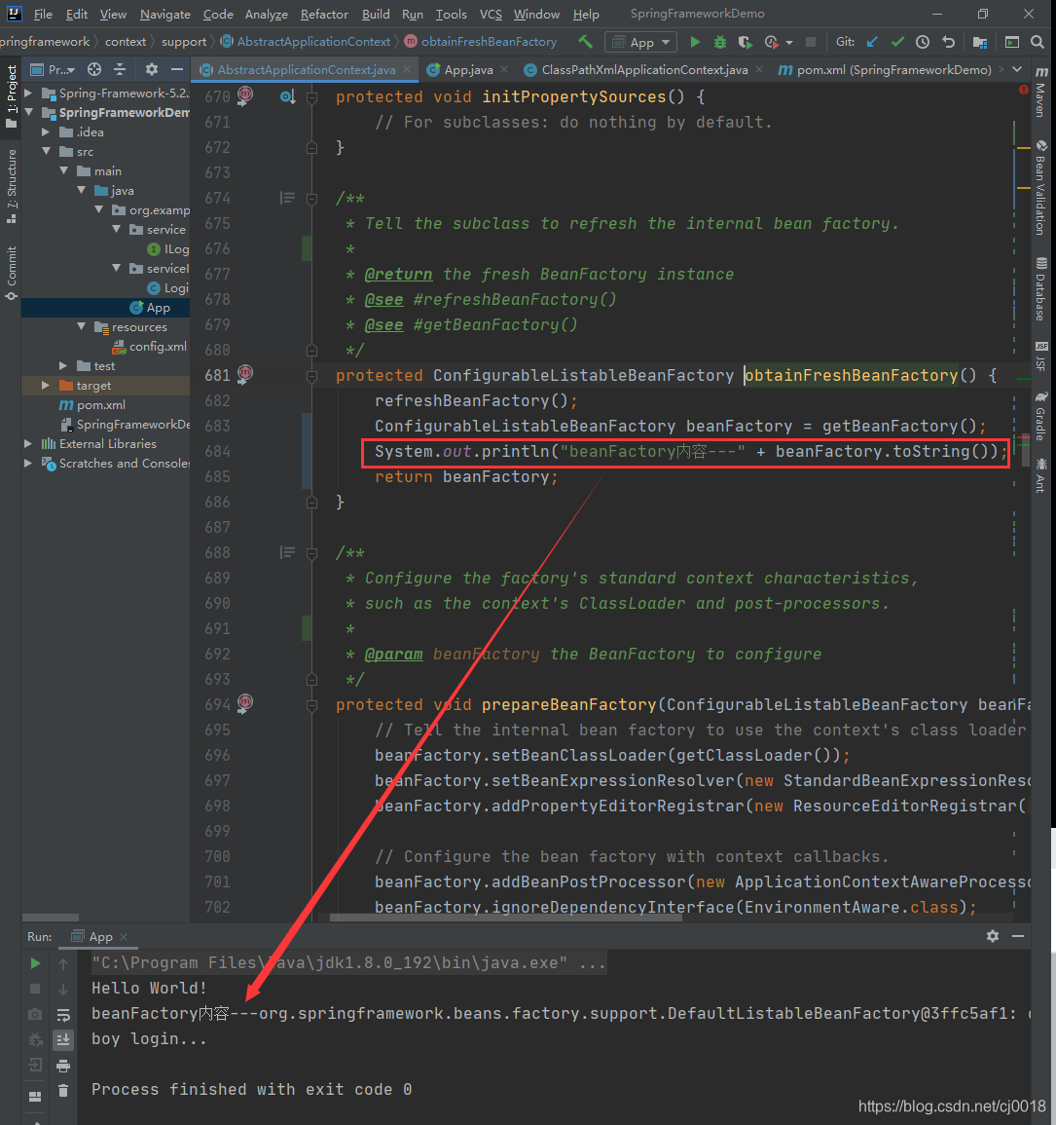The height and width of the screenshot is (1125, 1056).
Task: Click error indicator at editor top right
Action: point(1023,90)
